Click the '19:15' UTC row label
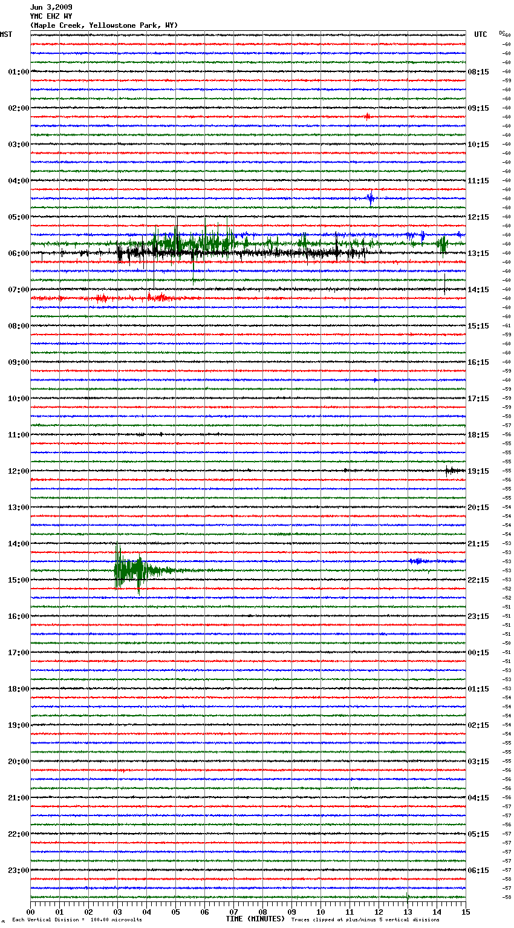514x928 pixels. (x=478, y=471)
